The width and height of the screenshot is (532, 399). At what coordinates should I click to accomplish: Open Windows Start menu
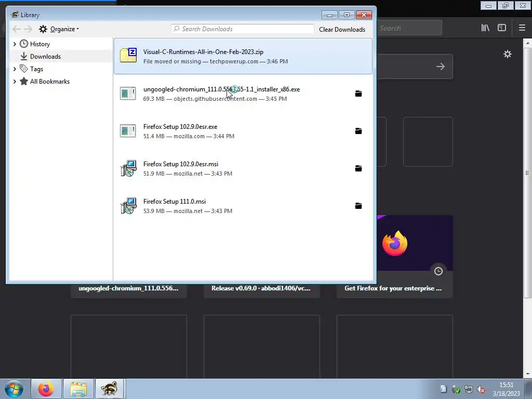(x=14, y=389)
